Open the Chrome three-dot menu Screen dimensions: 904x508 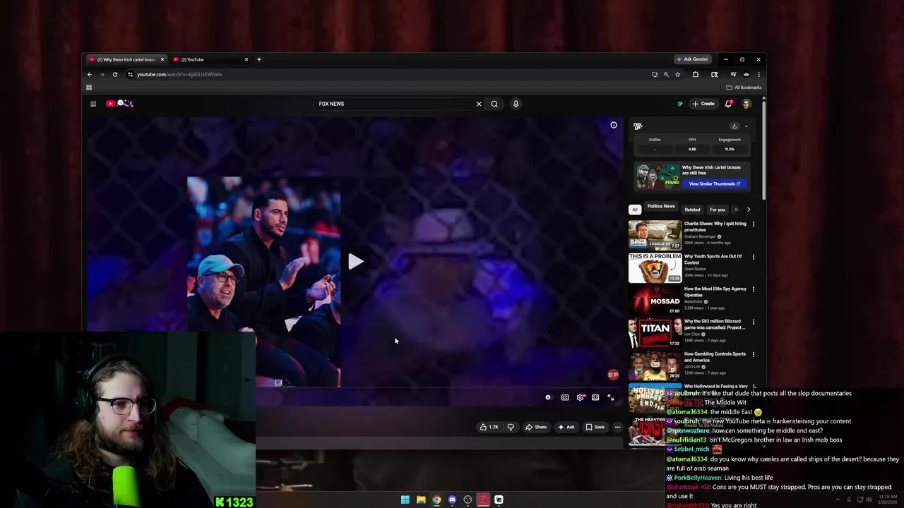click(759, 74)
